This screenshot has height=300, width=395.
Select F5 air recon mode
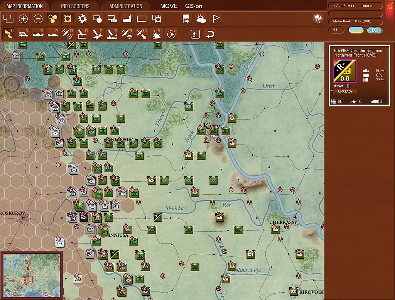click(68, 34)
